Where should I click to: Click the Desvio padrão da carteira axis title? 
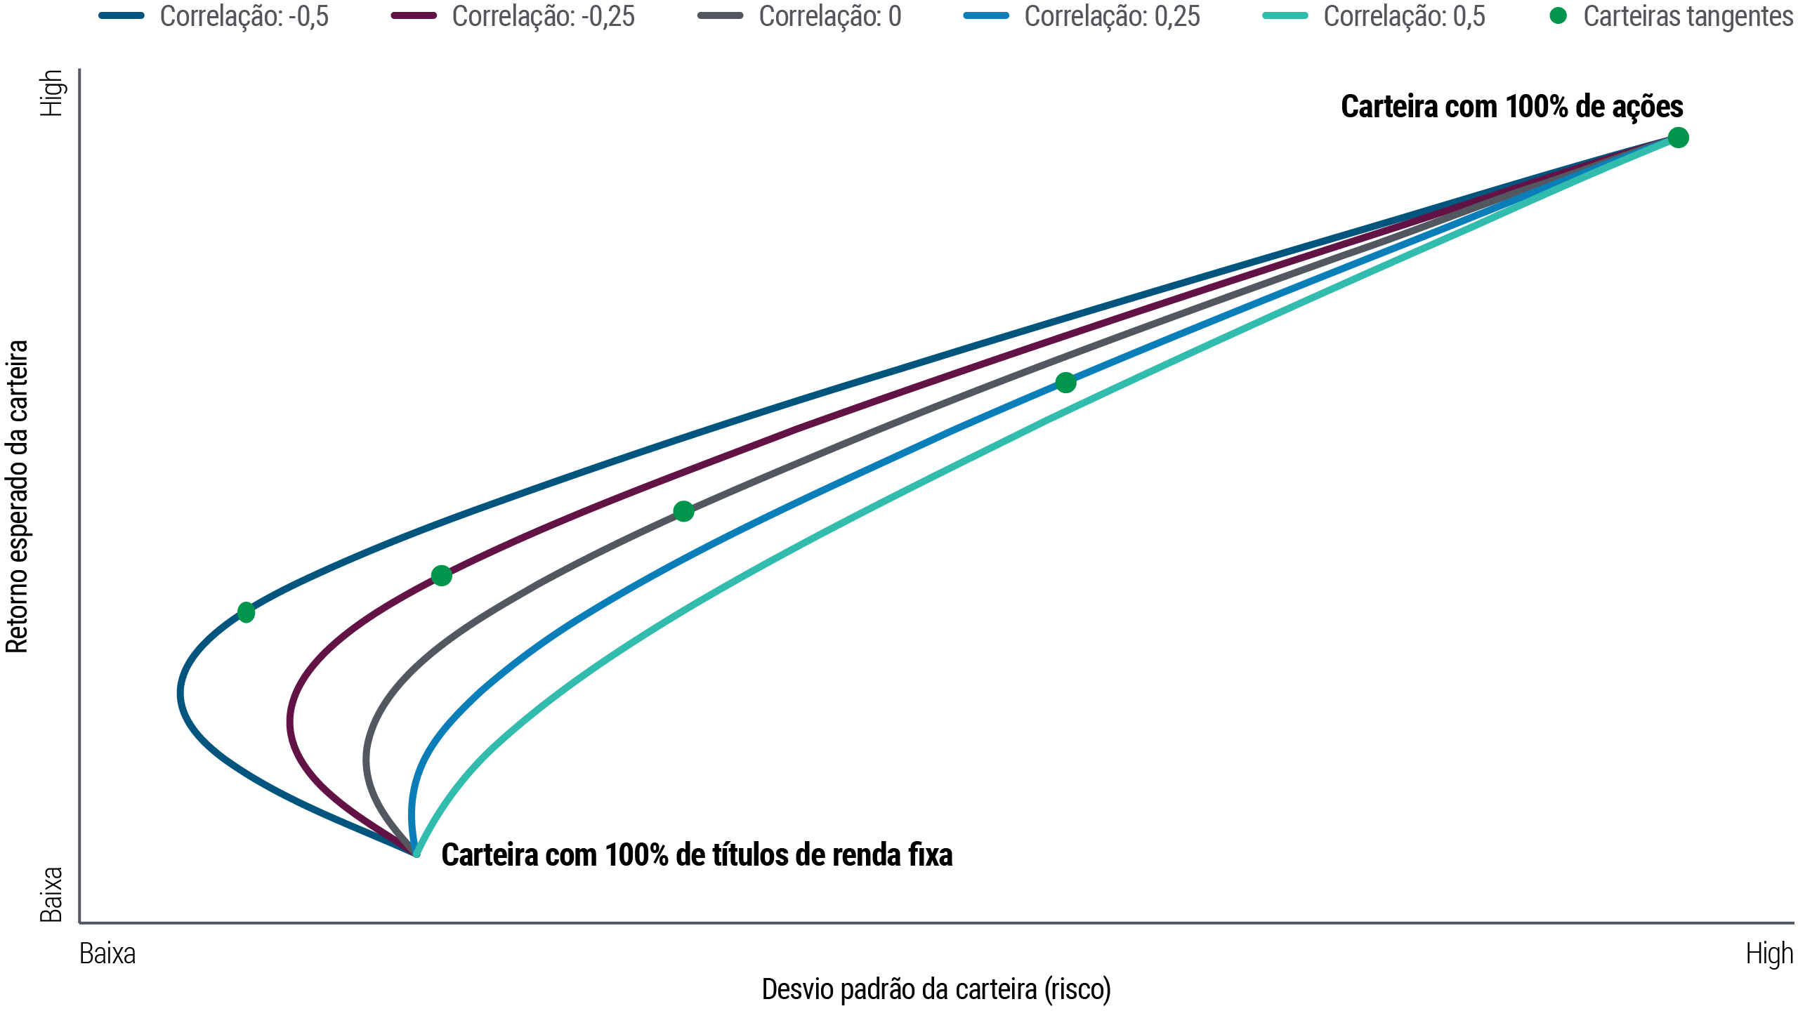(936, 989)
